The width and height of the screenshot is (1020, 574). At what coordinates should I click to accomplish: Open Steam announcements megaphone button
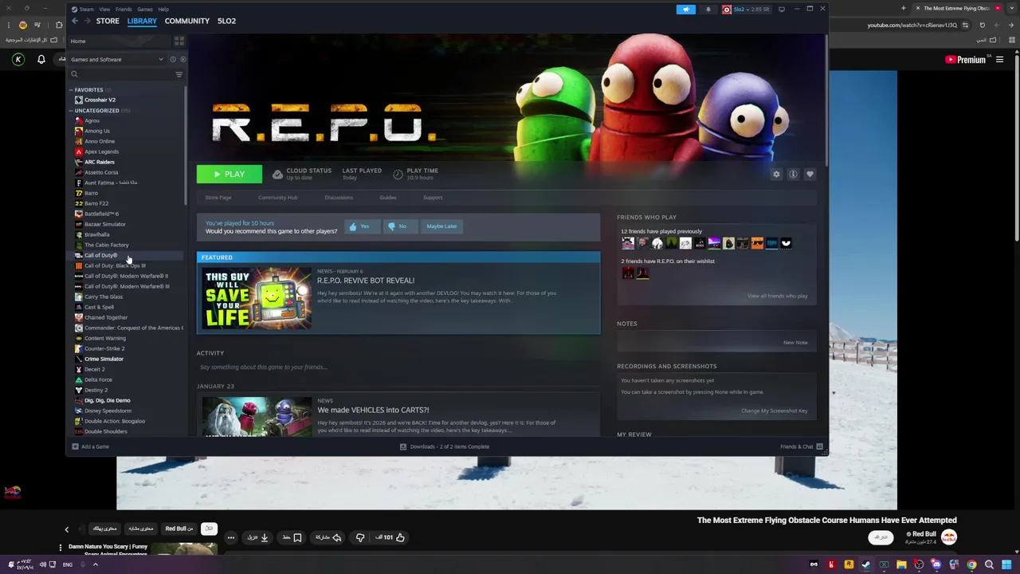(x=686, y=10)
